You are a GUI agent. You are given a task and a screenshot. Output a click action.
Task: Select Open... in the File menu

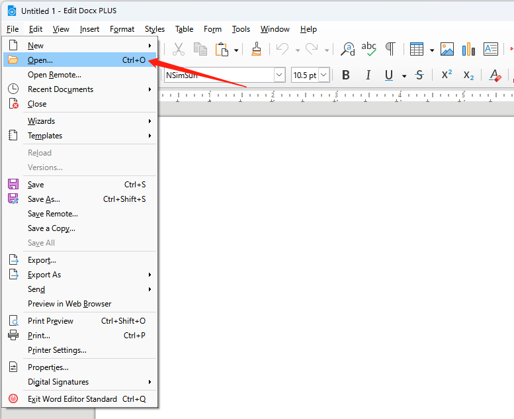tap(79, 60)
